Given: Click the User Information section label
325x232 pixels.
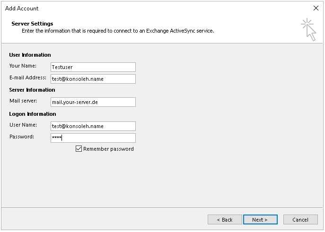Looking at the screenshot, I should [x=30, y=55].
